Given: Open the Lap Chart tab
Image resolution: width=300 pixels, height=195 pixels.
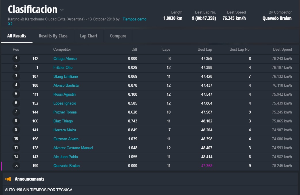Looking at the screenshot, I should (89, 36).
